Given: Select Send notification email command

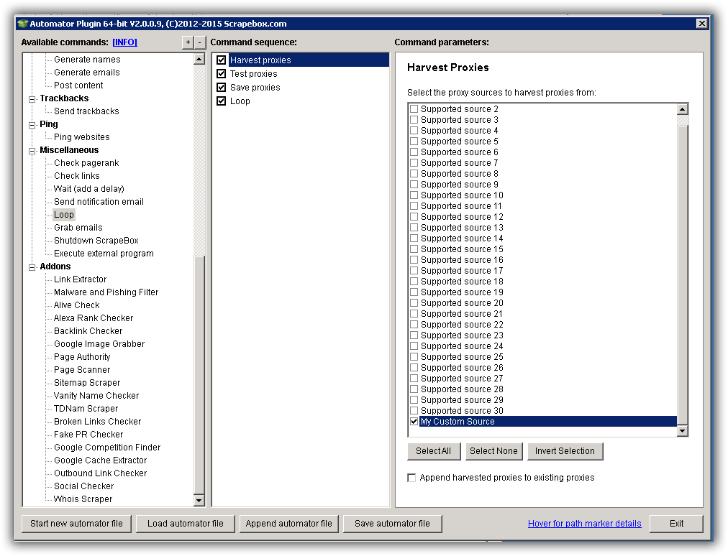Looking at the screenshot, I should point(99,202).
